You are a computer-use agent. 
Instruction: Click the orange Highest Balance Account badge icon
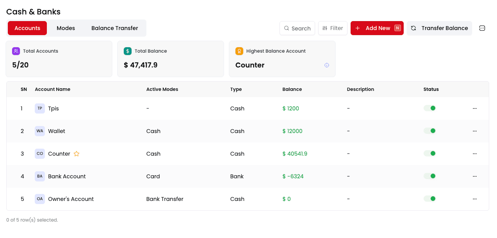tap(239, 51)
